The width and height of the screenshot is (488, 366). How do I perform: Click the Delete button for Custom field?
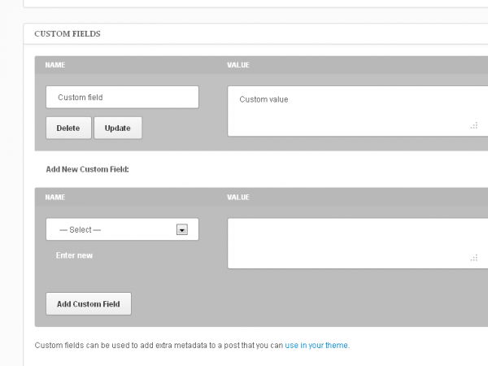point(68,128)
